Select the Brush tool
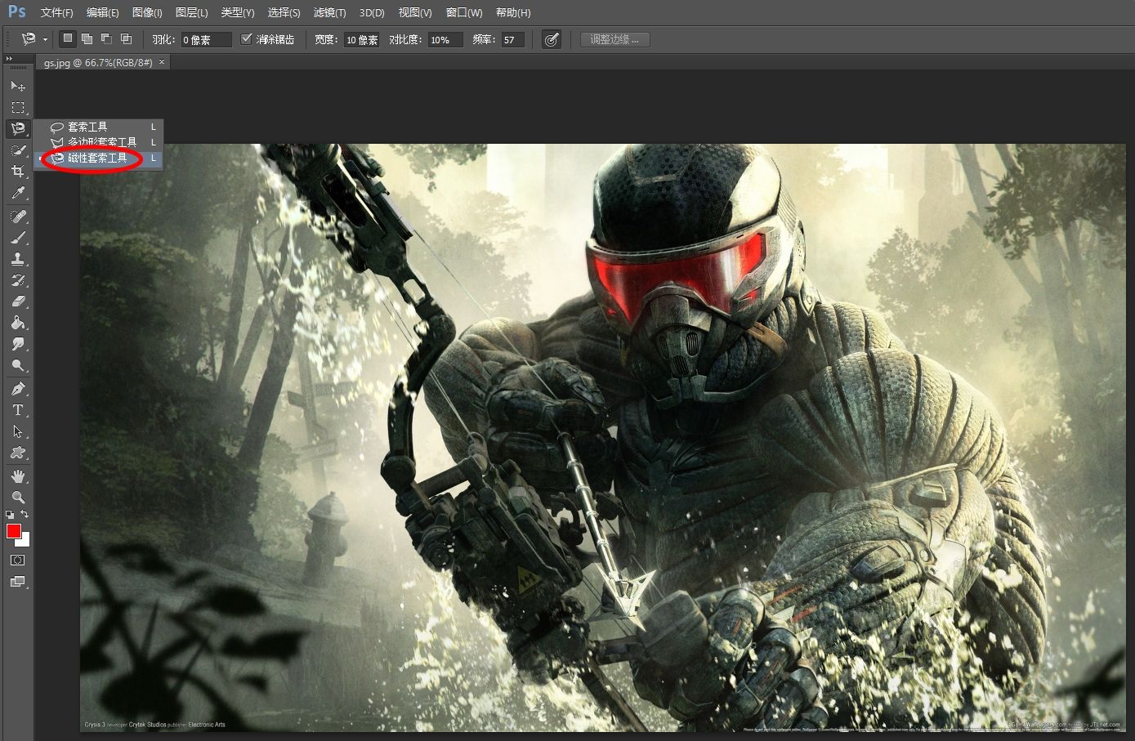Viewport: 1135px width, 741px height. coord(17,238)
